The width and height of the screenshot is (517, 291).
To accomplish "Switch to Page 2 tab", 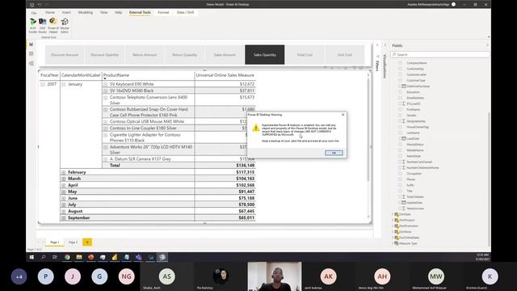I will click(73, 242).
